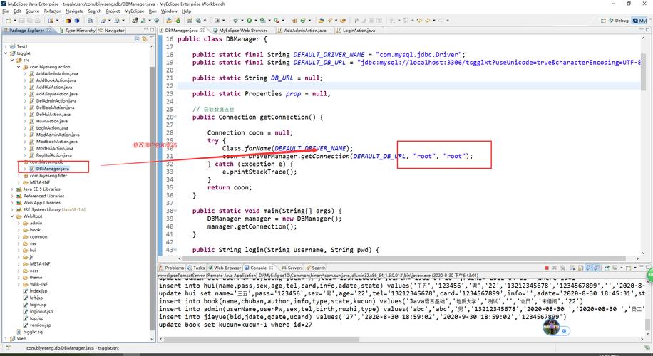The image size is (653, 356).
Task: Open the MyEclipse menu
Action: 134,11
